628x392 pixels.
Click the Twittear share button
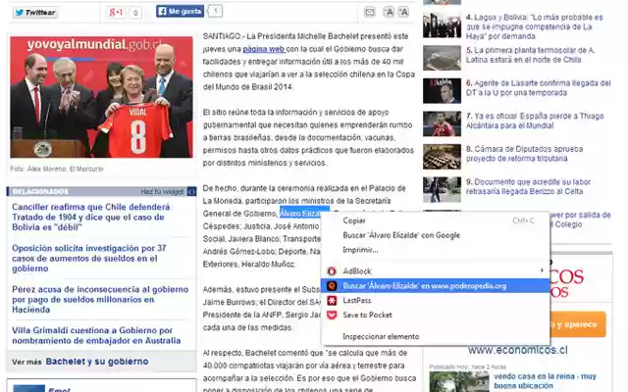[x=35, y=13]
